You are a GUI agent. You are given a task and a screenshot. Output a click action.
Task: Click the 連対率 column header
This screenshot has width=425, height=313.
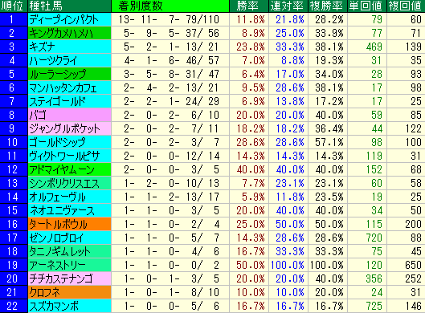tap(288, 6)
